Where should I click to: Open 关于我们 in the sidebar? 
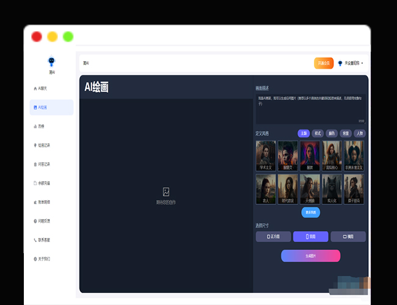click(42, 259)
